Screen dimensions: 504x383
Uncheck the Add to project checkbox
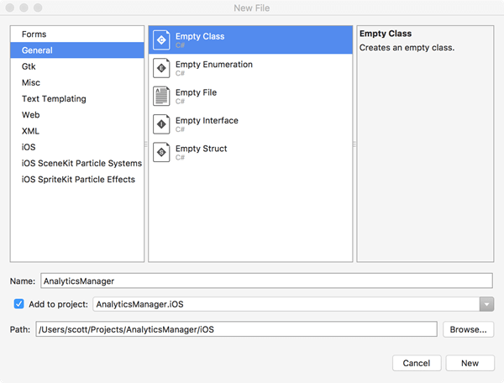(19, 303)
